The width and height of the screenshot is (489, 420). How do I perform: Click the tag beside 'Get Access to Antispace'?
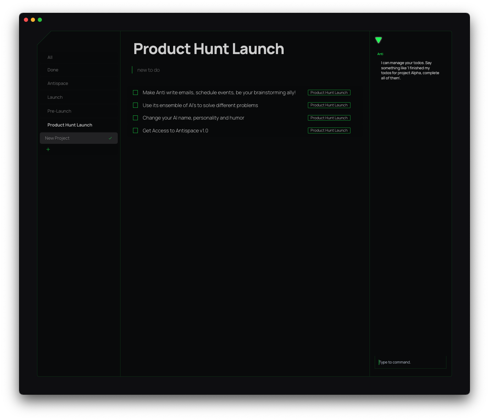click(329, 130)
